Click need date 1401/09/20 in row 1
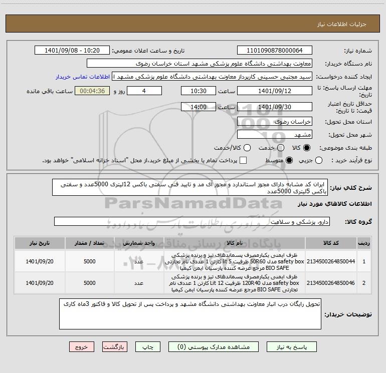The height and width of the screenshot is (373, 386). [40, 261]
